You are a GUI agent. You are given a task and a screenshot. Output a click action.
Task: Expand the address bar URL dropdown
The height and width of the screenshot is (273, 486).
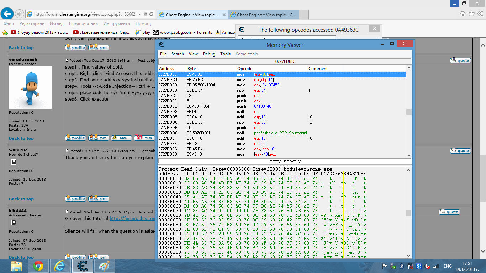[139, 14]
